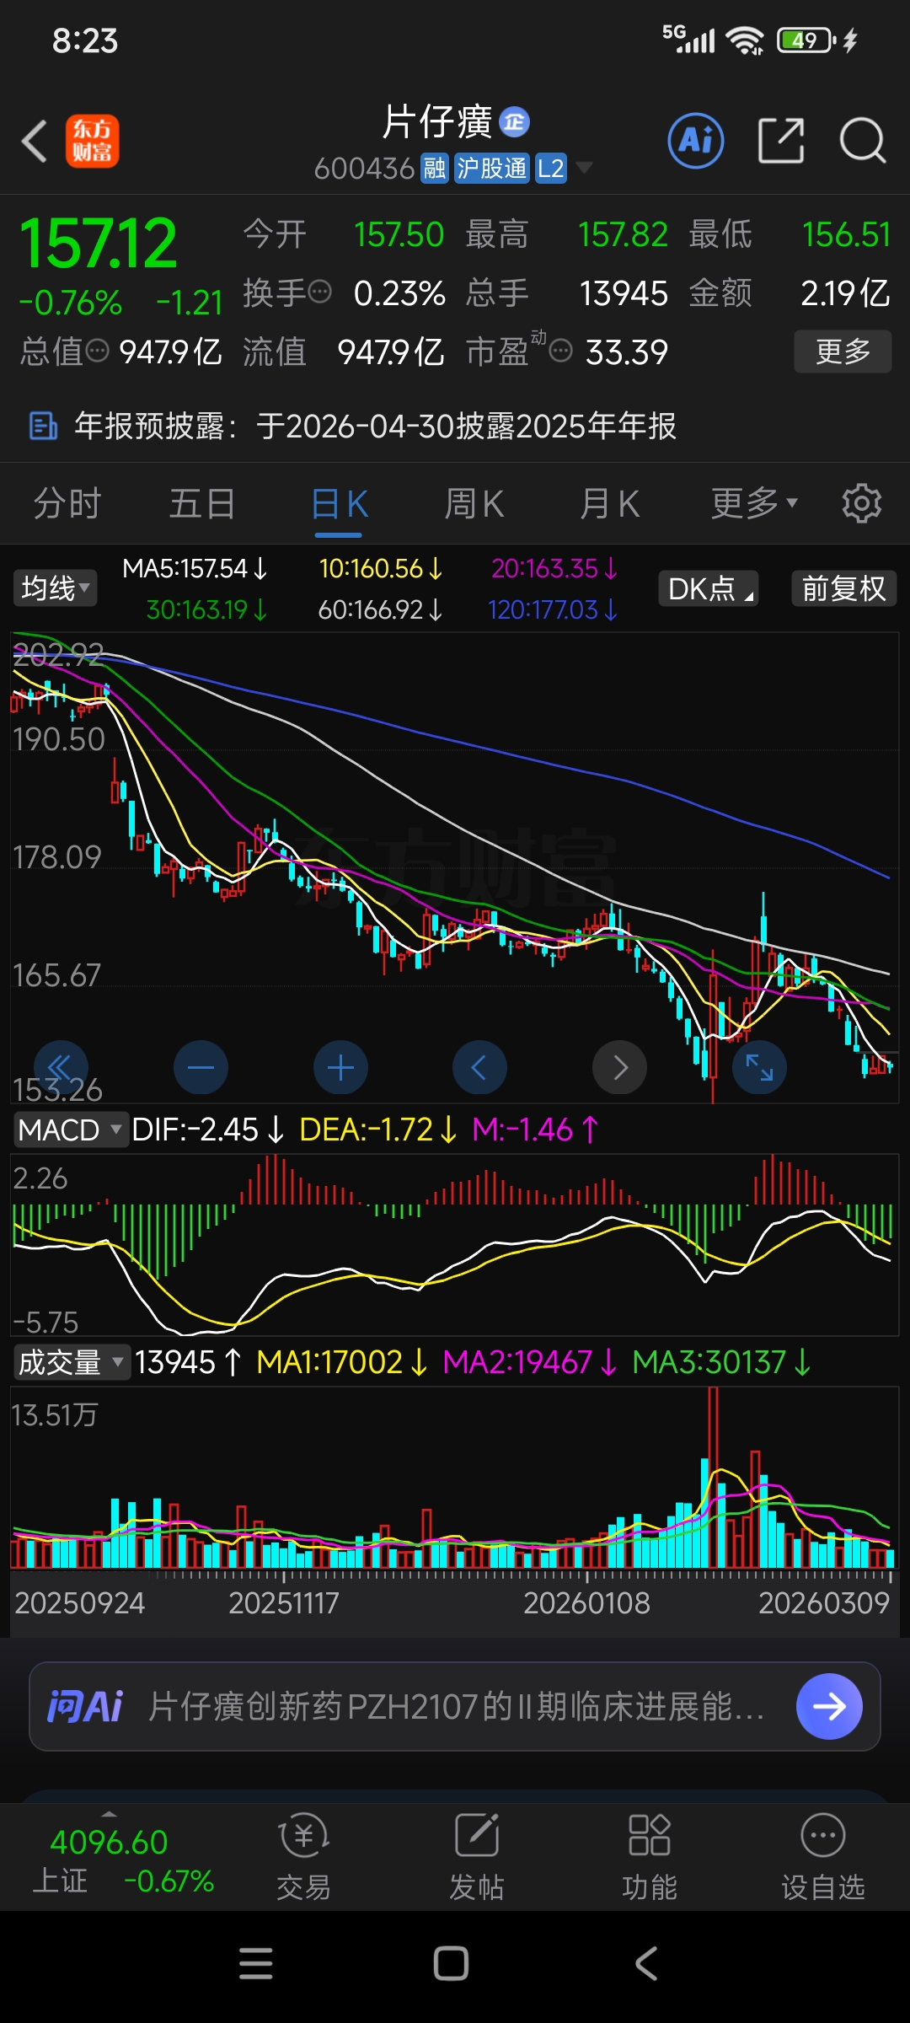
Task: Go back with the top-left arrow
Action: [35, 141]
